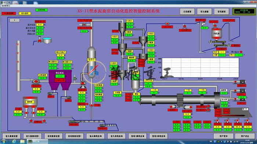Click the white trend chart area

click(200, 67)
